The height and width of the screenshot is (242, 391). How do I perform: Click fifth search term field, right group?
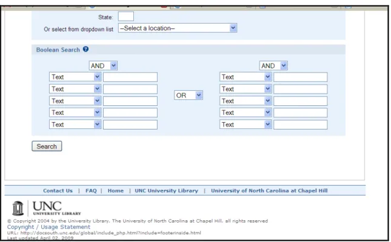[x=301, y=125]
